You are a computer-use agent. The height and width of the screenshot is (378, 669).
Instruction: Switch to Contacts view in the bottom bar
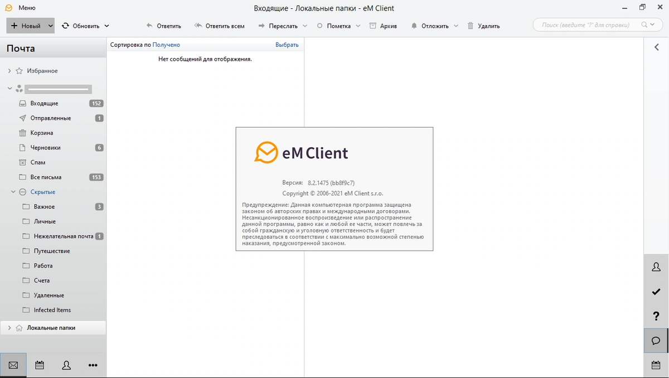[x=66, y=365]
